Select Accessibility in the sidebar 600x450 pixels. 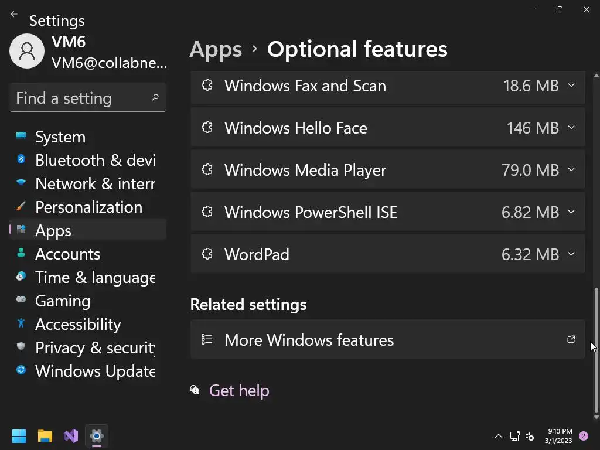point(78,325)
